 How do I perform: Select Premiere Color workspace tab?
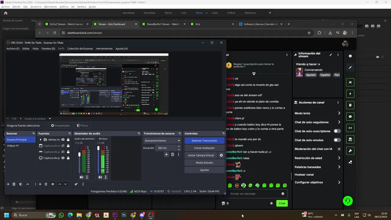(184, 13)
